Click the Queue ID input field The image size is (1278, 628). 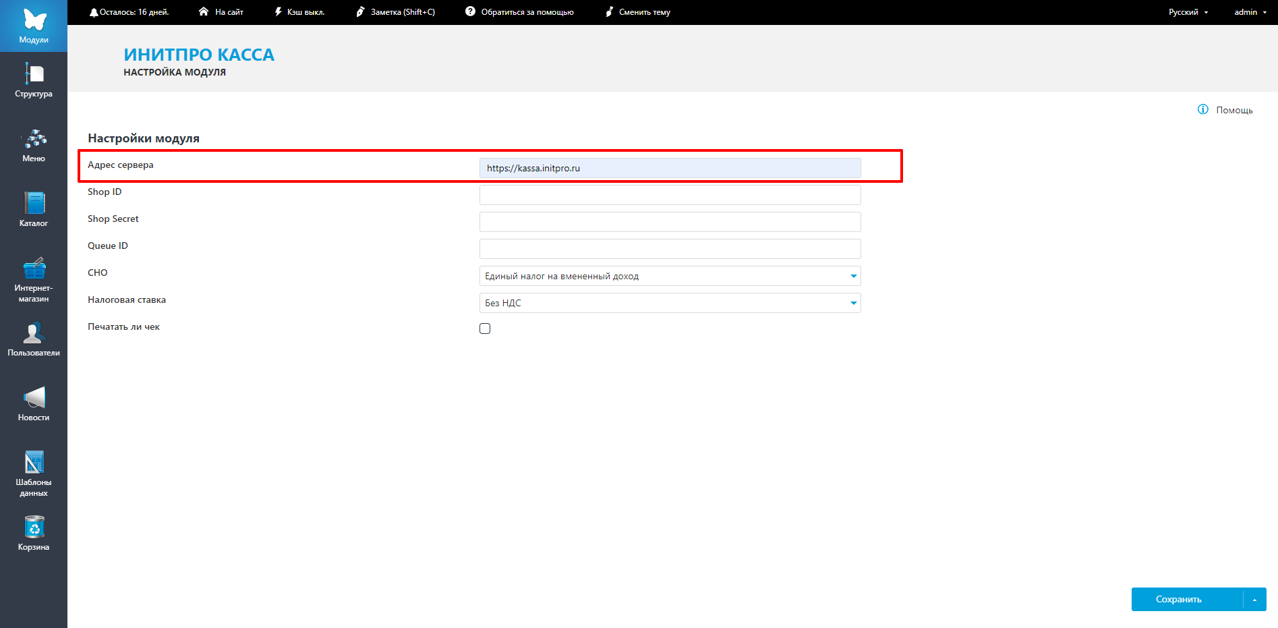(x=670, y=249)
